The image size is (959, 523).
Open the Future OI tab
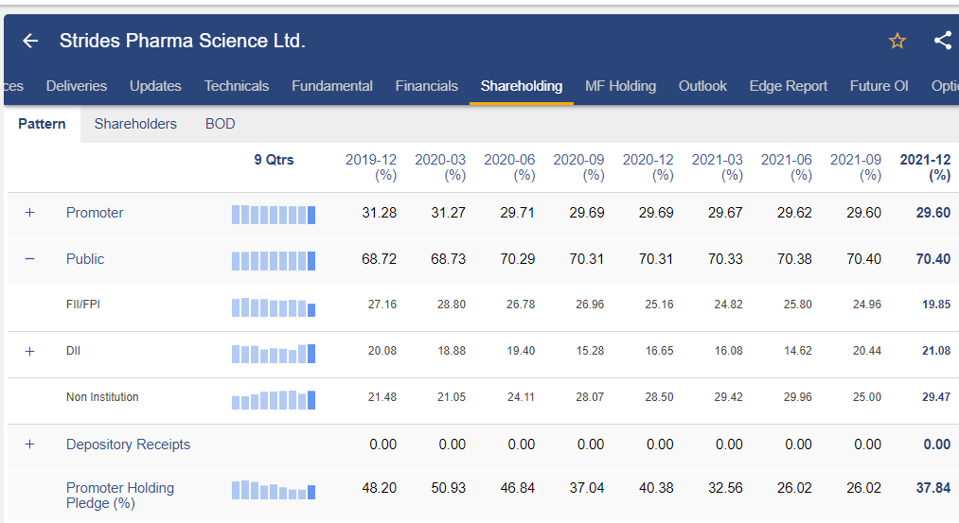(879, 86)
